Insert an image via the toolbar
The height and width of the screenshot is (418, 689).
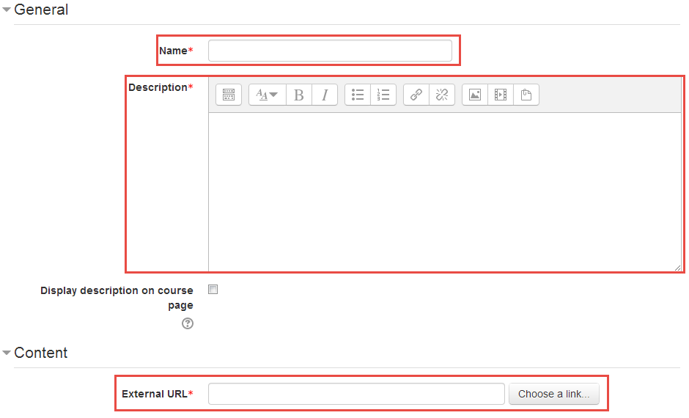(x=475, y=95)
